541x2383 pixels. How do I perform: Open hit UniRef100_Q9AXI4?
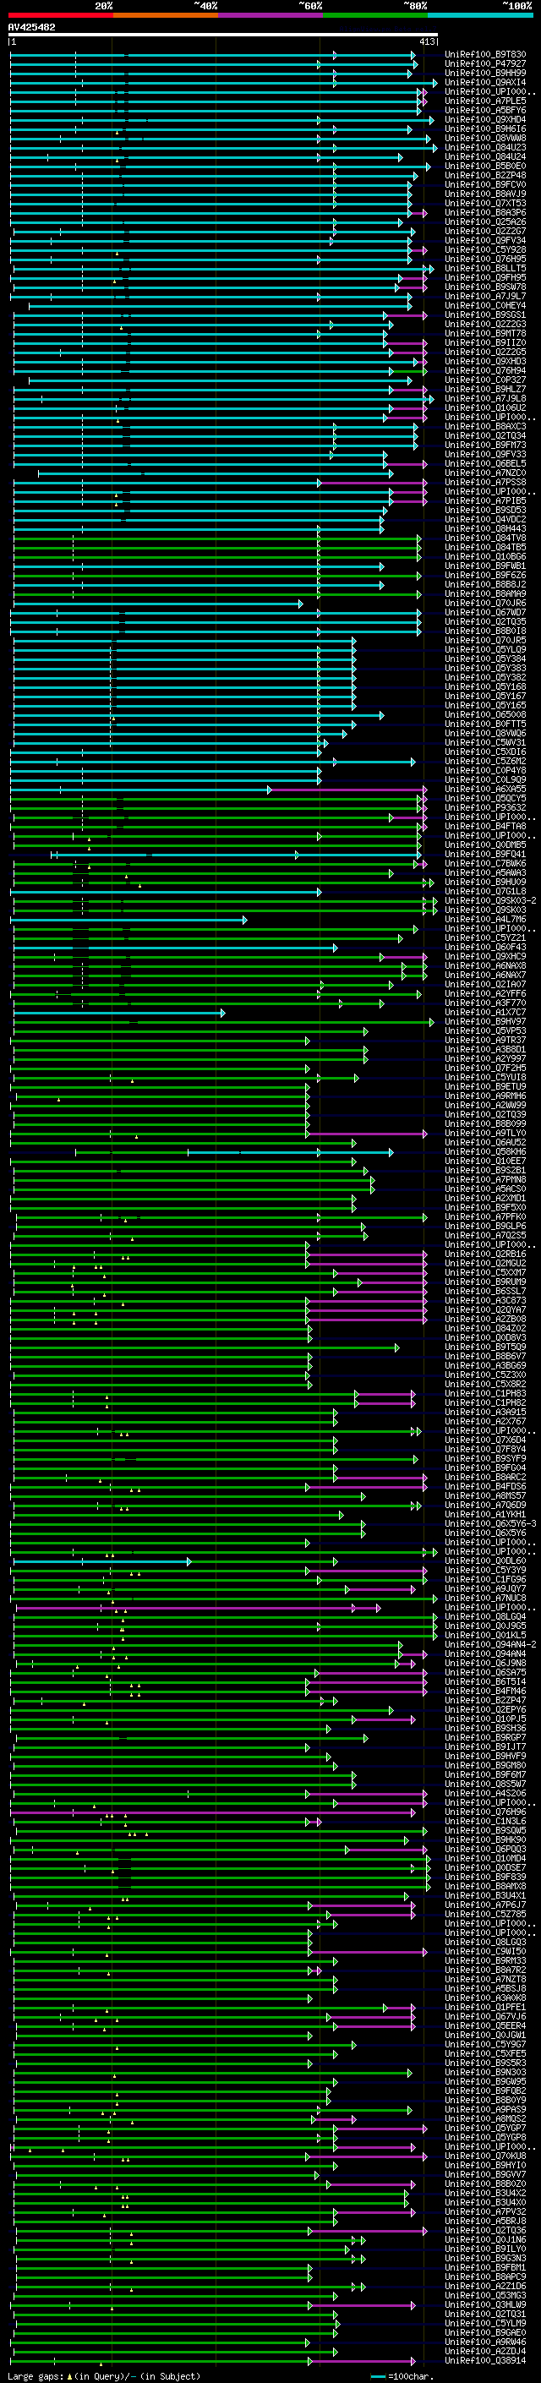(x=485, y=82)
